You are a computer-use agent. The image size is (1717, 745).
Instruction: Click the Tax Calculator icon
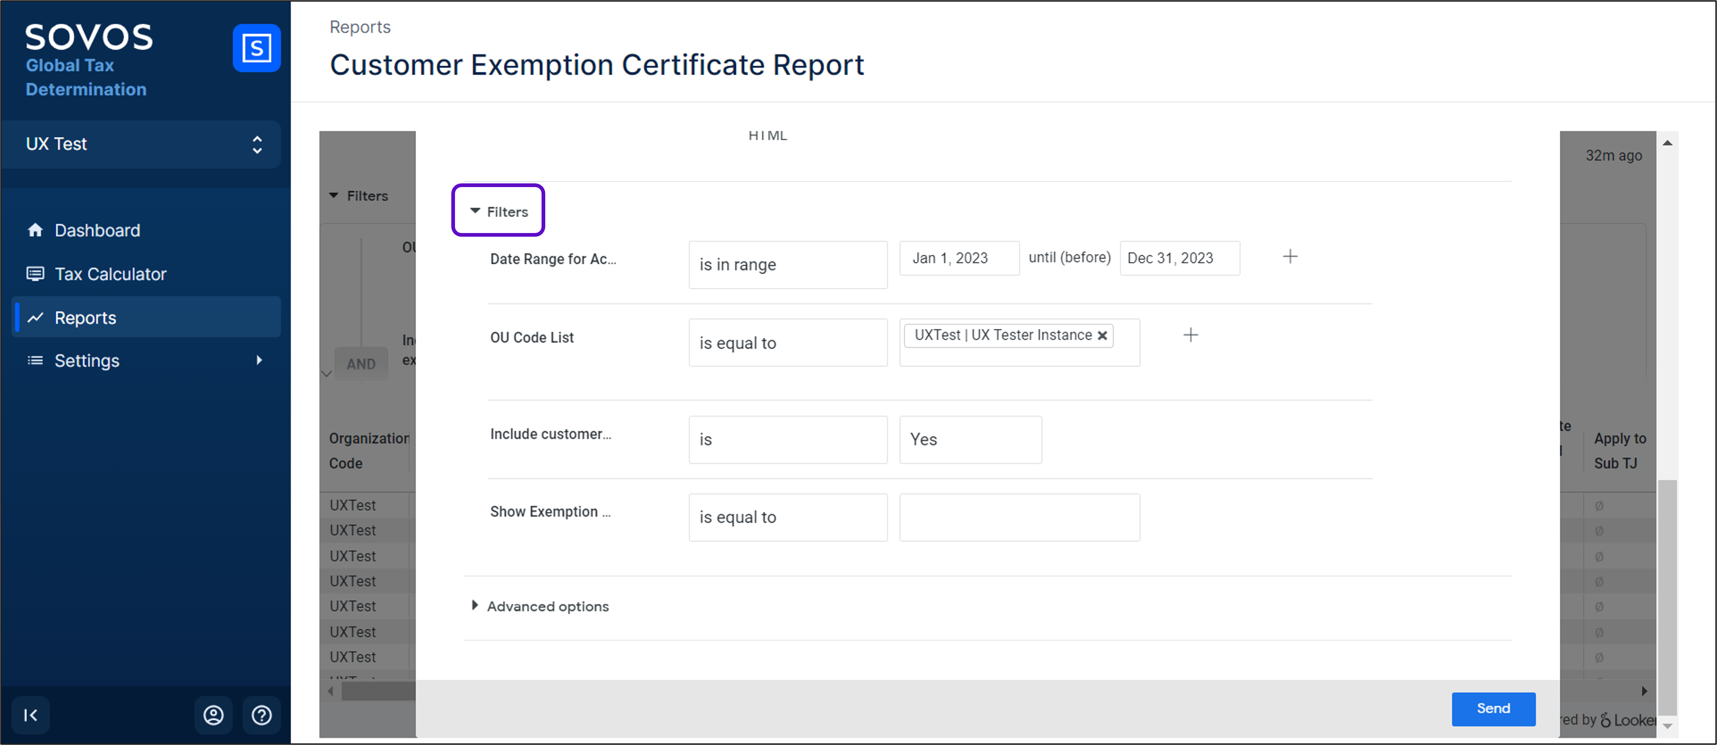[35, 274]
